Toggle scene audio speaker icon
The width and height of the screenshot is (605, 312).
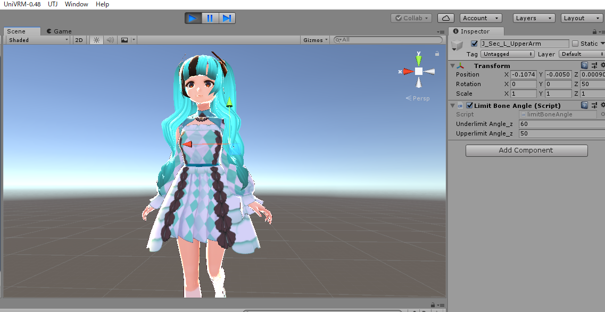click(110, 40)
